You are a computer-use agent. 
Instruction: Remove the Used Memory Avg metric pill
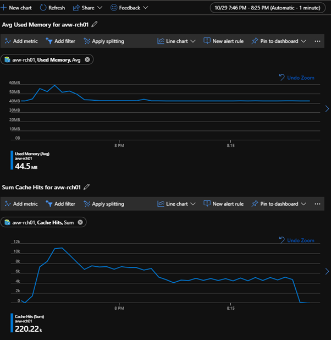[87, 59]
